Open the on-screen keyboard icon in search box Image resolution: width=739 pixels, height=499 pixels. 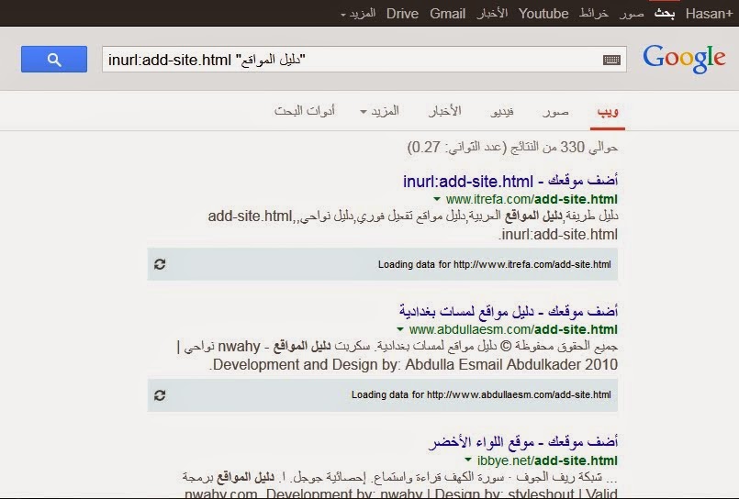[x=611, y=60]
